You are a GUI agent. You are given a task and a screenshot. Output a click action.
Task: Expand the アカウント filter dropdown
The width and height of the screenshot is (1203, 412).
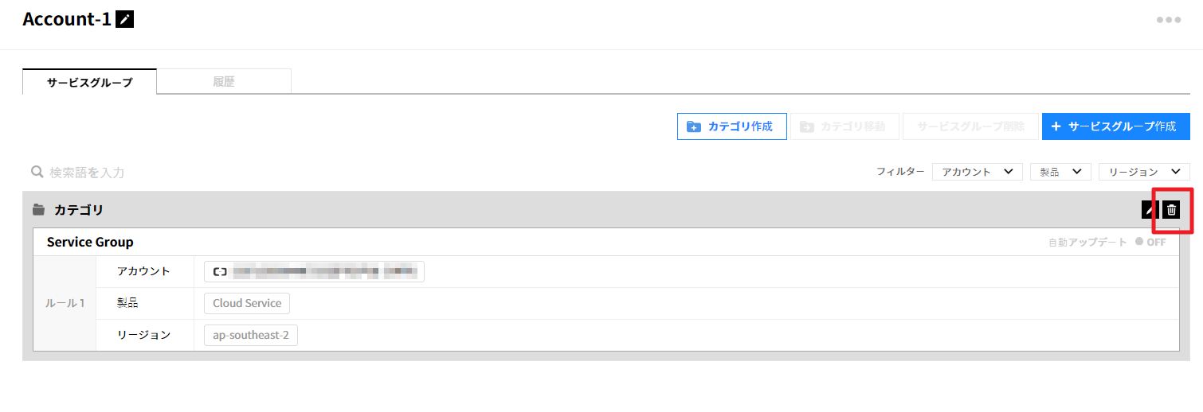977,172
